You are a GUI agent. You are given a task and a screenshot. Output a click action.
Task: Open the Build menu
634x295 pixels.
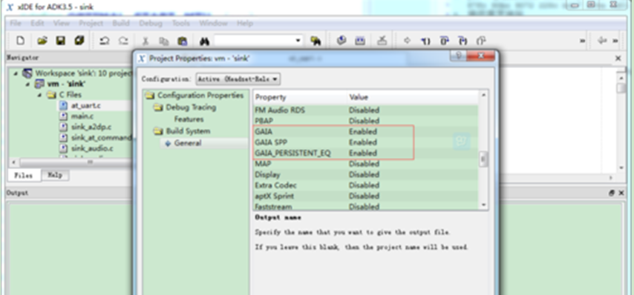coord(121,23)
